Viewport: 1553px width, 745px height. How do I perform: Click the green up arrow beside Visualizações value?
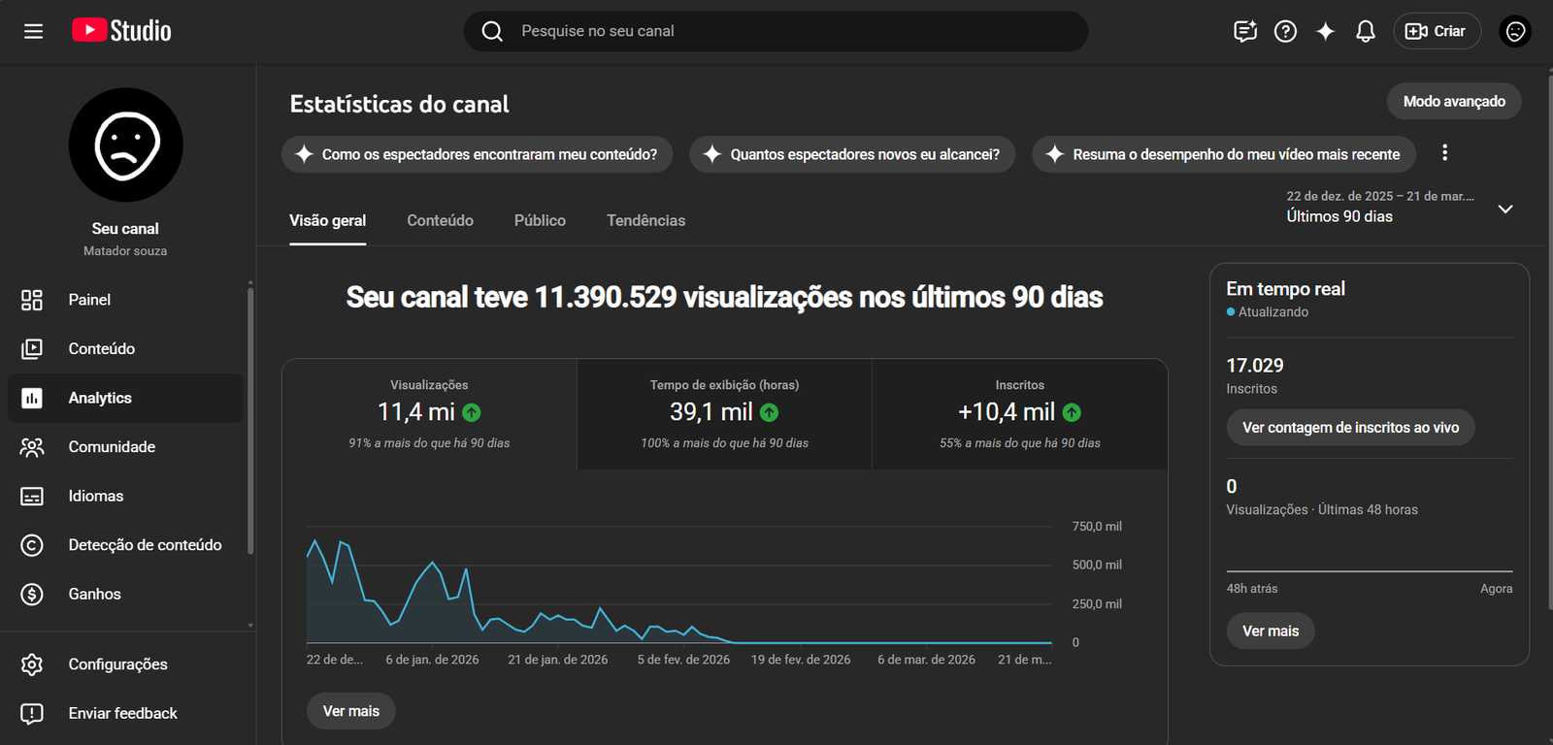point(472,412)
